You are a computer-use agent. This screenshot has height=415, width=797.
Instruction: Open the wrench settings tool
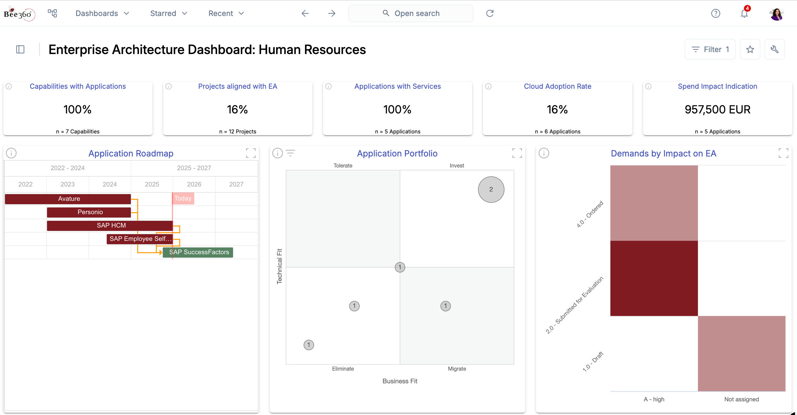774,49
